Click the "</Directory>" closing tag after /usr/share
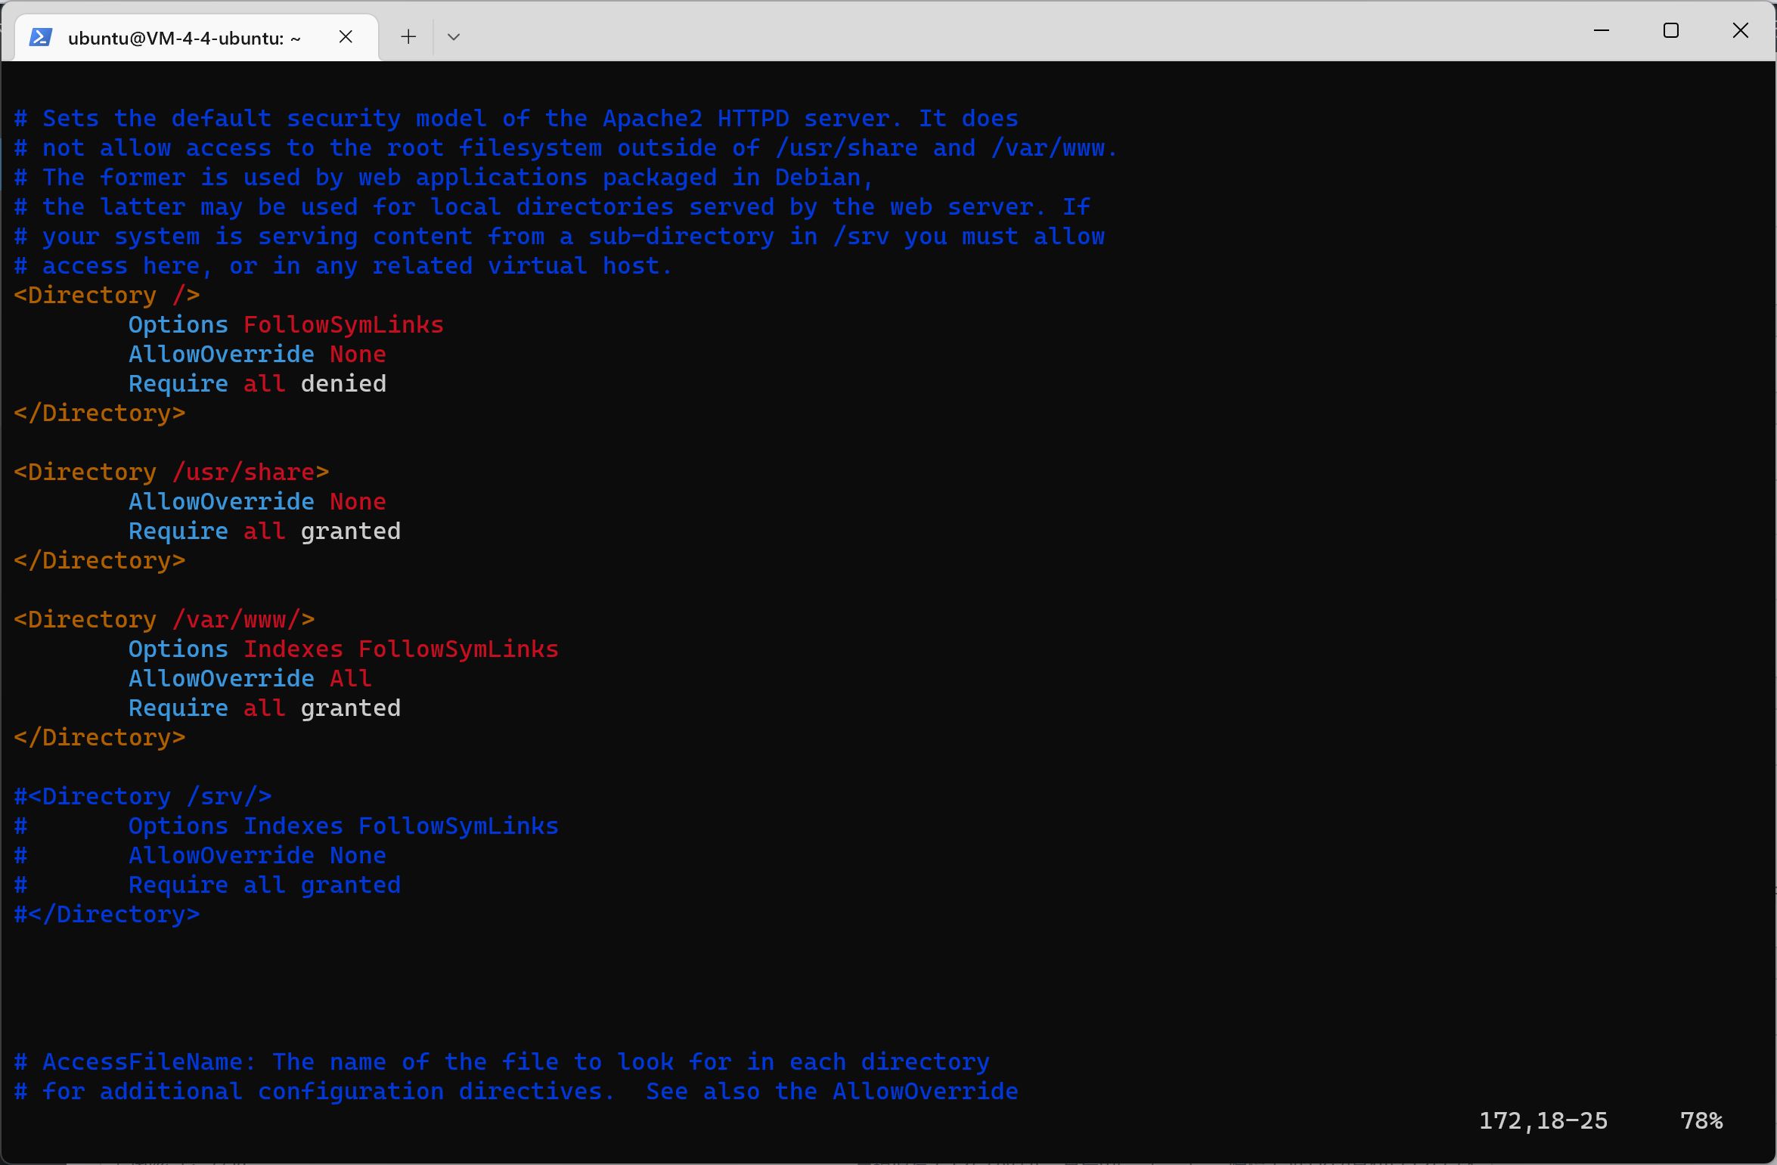 tap(100, 560)
